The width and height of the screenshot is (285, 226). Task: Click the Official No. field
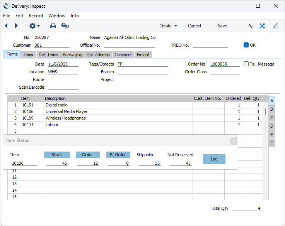tap(129, 45)
